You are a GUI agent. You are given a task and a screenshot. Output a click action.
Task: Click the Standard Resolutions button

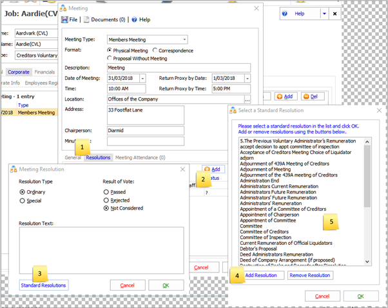tap(43, 285)
